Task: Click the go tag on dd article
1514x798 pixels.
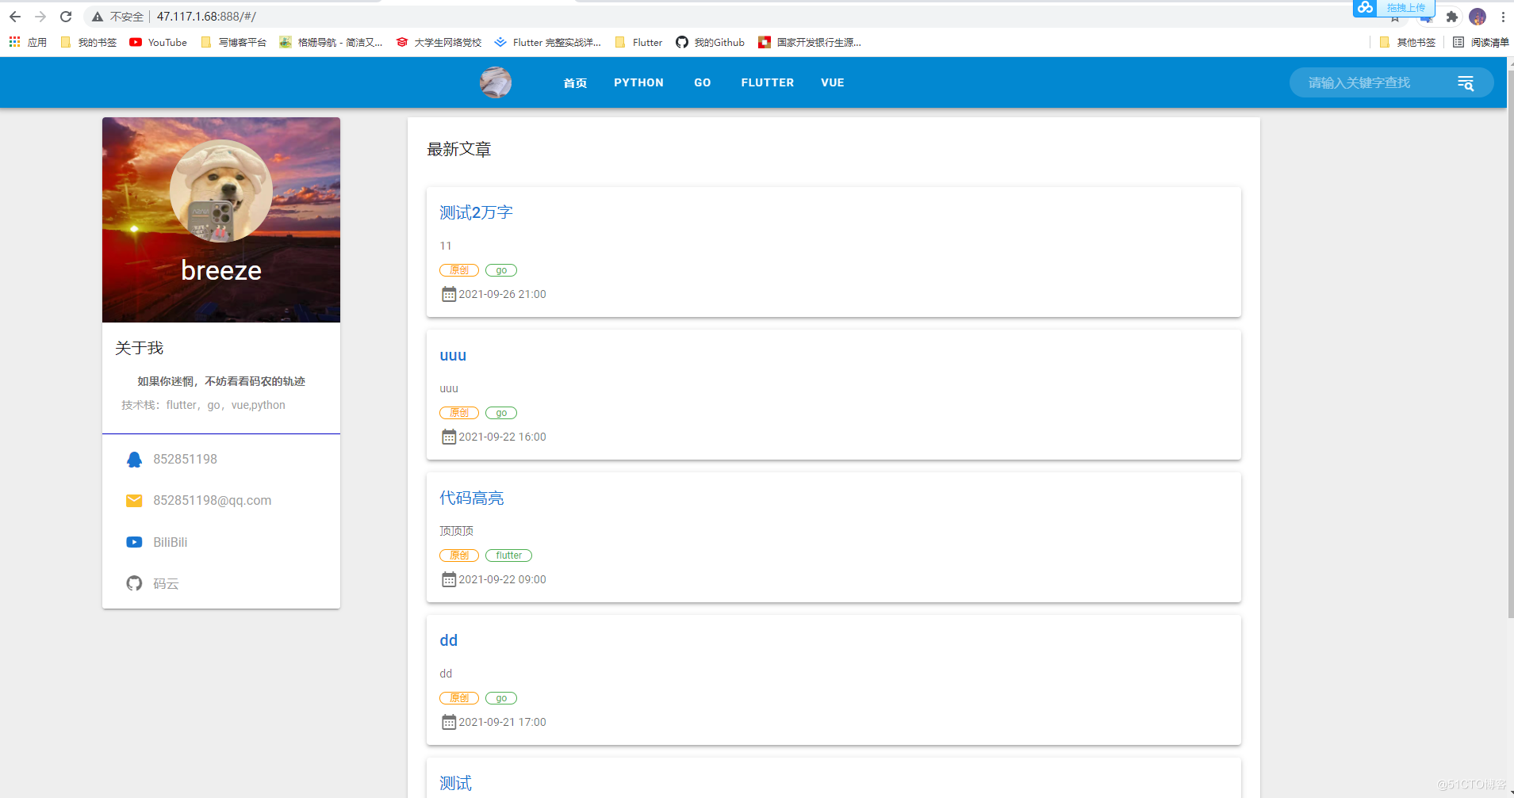Action: (x=501, y=698)
